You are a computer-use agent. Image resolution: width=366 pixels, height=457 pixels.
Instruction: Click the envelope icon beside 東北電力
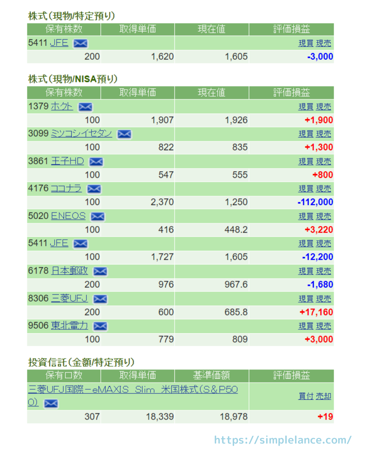point(100,326)
